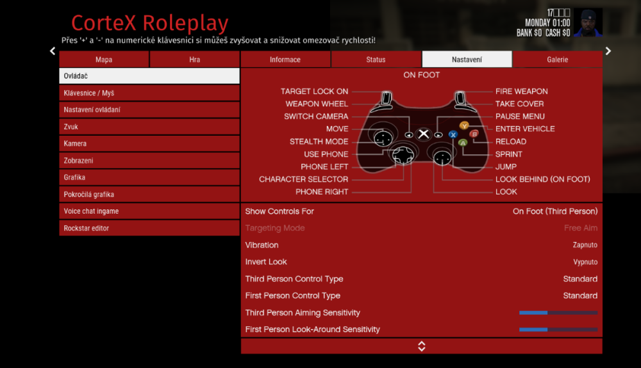Viewport: 641px width, 368px height.
Task: Click the right arrow to next tab
Action: click(608, 51)
